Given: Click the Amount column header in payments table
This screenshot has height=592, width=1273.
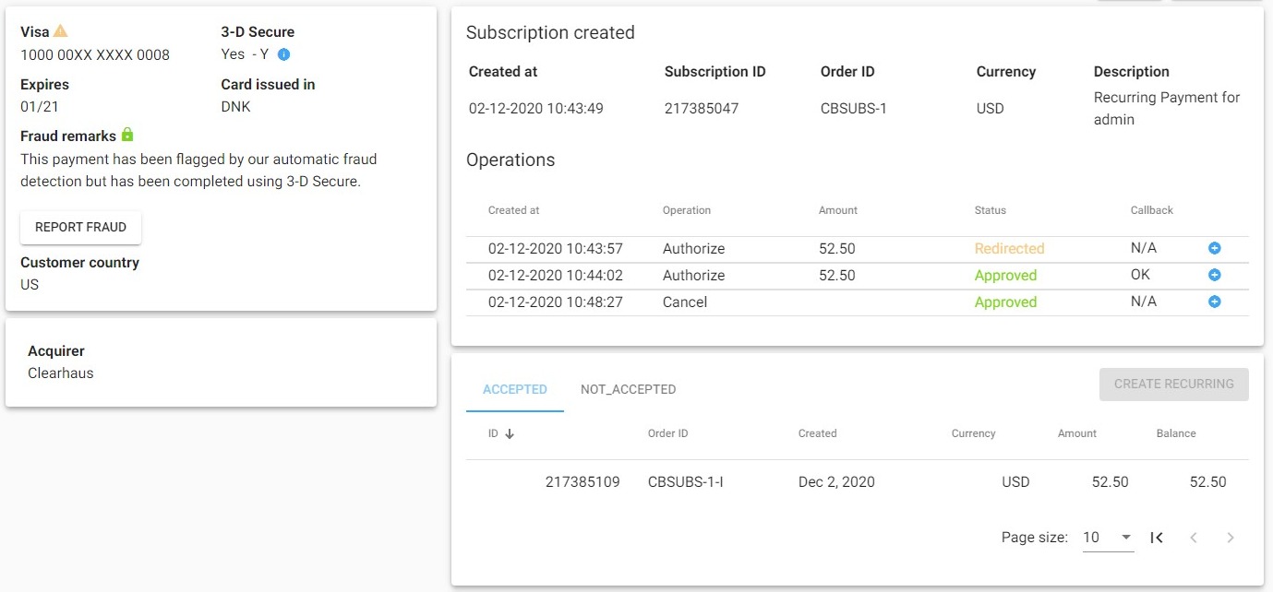Looking at the screenshot, I should (x=1076, y=433).
